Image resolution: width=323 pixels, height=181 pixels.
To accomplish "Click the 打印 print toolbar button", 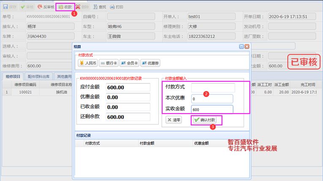I will 117,7.
